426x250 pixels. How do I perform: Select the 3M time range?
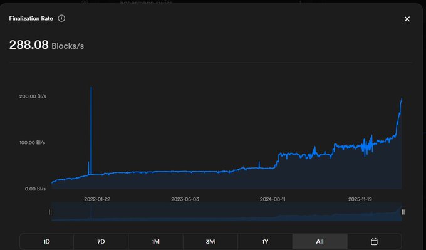210,242
